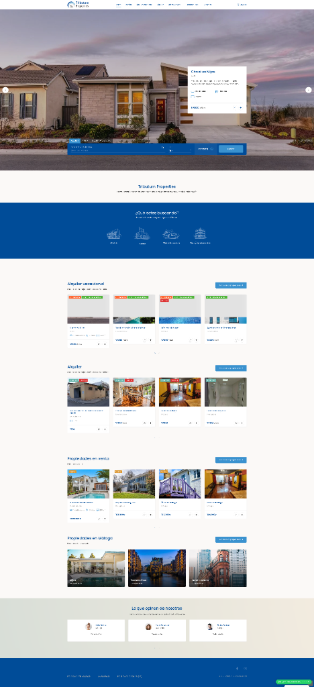Select the highlighted first tab above the search bar

[74, 141]
